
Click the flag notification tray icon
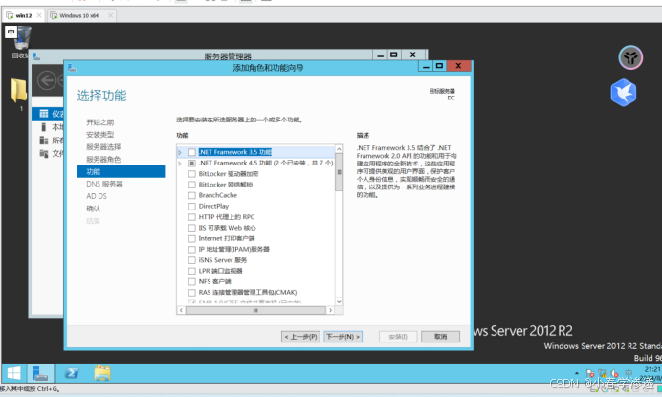click(590, 373)
